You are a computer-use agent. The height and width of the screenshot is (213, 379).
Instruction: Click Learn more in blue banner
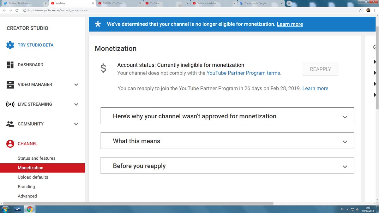coord(290,24)
